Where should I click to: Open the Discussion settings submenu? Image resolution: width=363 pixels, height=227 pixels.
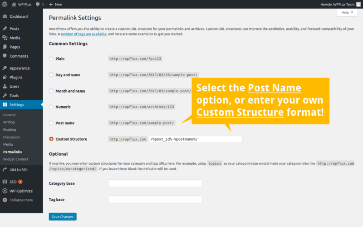point(11,137)
